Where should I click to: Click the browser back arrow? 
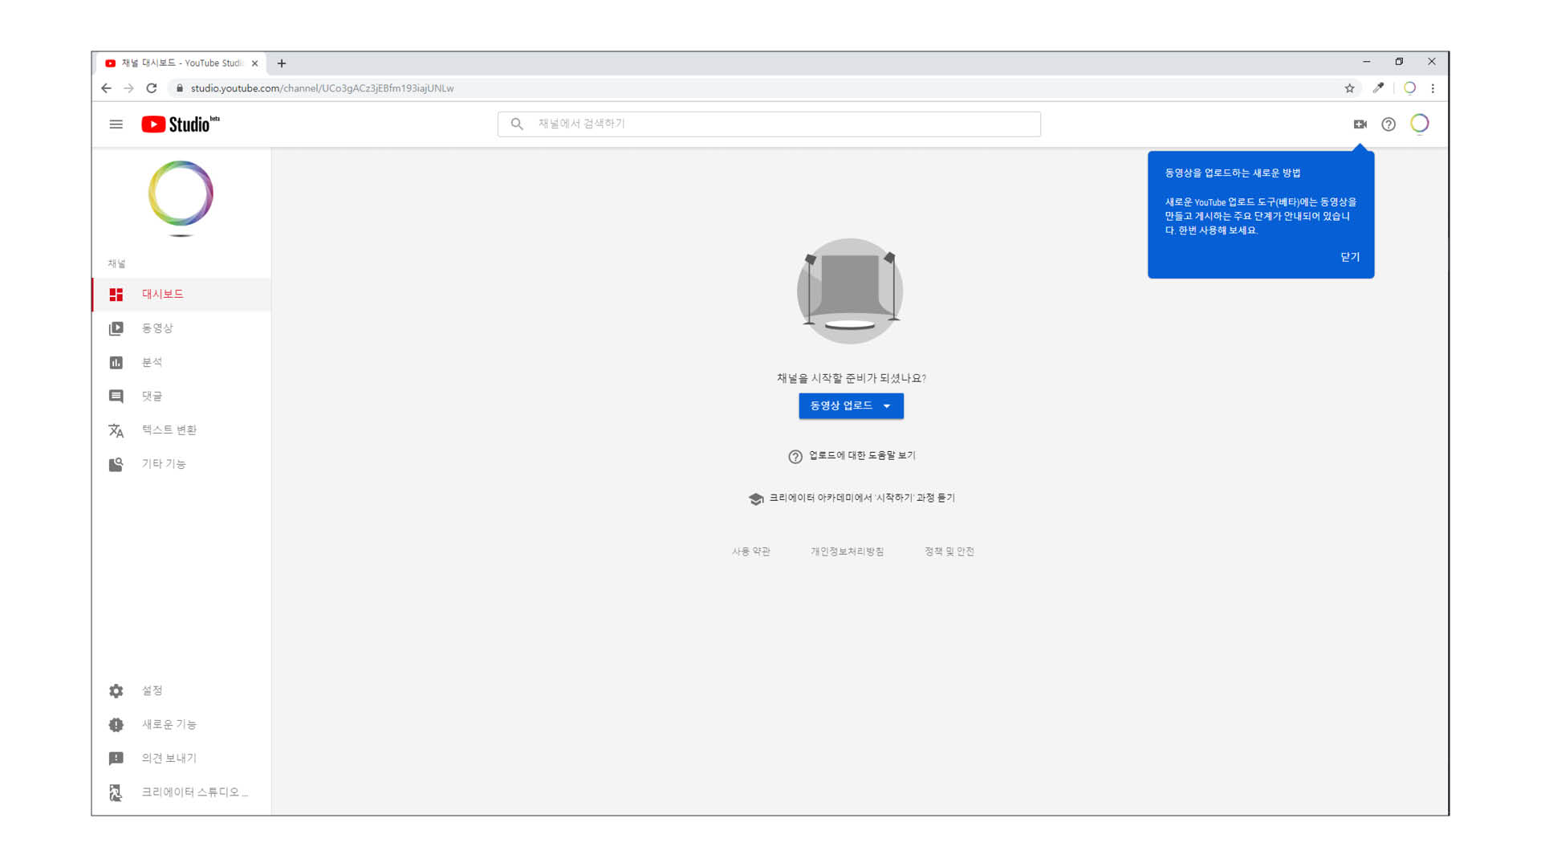tap(106, 88)
